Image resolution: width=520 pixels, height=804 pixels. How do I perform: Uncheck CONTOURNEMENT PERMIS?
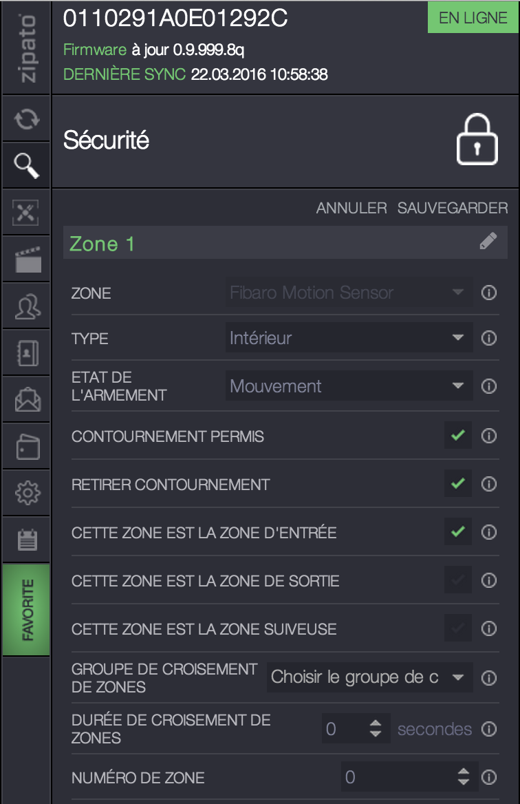click(x=457, y=436)
